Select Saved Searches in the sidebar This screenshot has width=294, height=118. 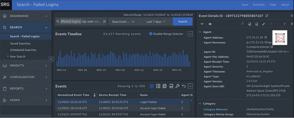click(x=20, y=43)
